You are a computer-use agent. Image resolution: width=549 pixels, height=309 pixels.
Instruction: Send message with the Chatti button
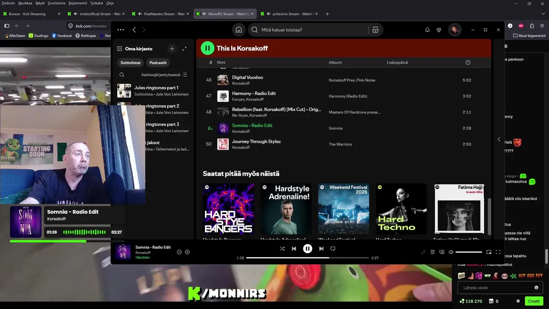tap(534, 301)
